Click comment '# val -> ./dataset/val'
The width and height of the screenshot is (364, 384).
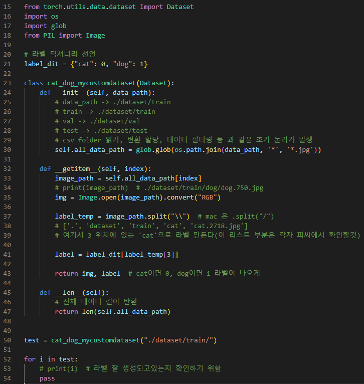click(97, 121)
